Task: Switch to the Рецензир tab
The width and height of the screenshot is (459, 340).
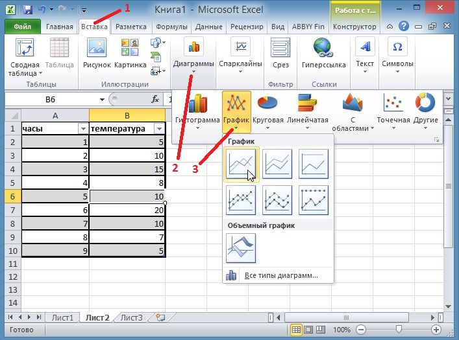Action: (247, 27)
